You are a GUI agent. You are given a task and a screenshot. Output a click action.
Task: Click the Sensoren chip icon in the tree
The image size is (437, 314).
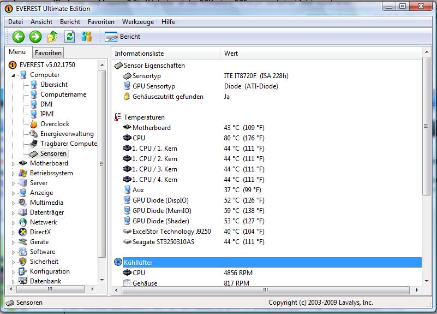33,153
